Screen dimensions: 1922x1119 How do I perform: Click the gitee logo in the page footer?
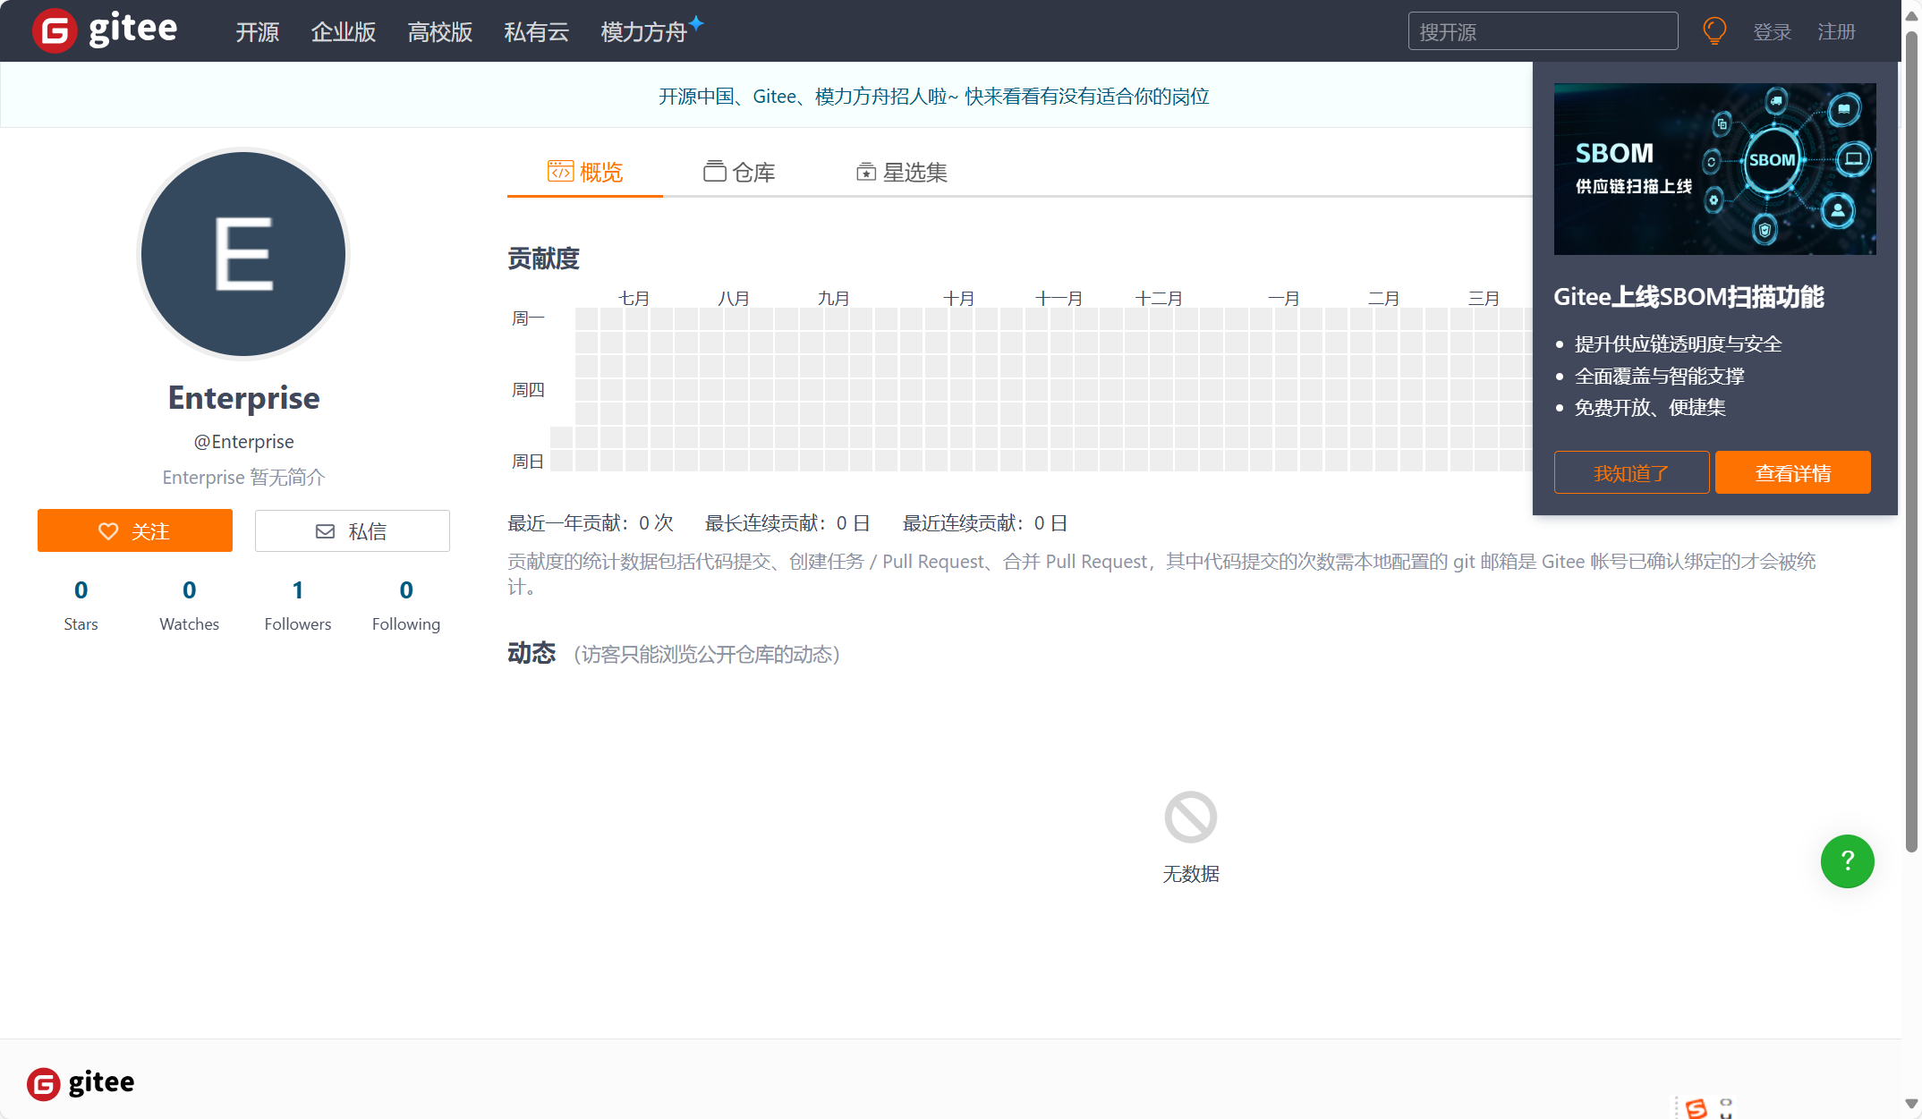tap(80, 1082)
